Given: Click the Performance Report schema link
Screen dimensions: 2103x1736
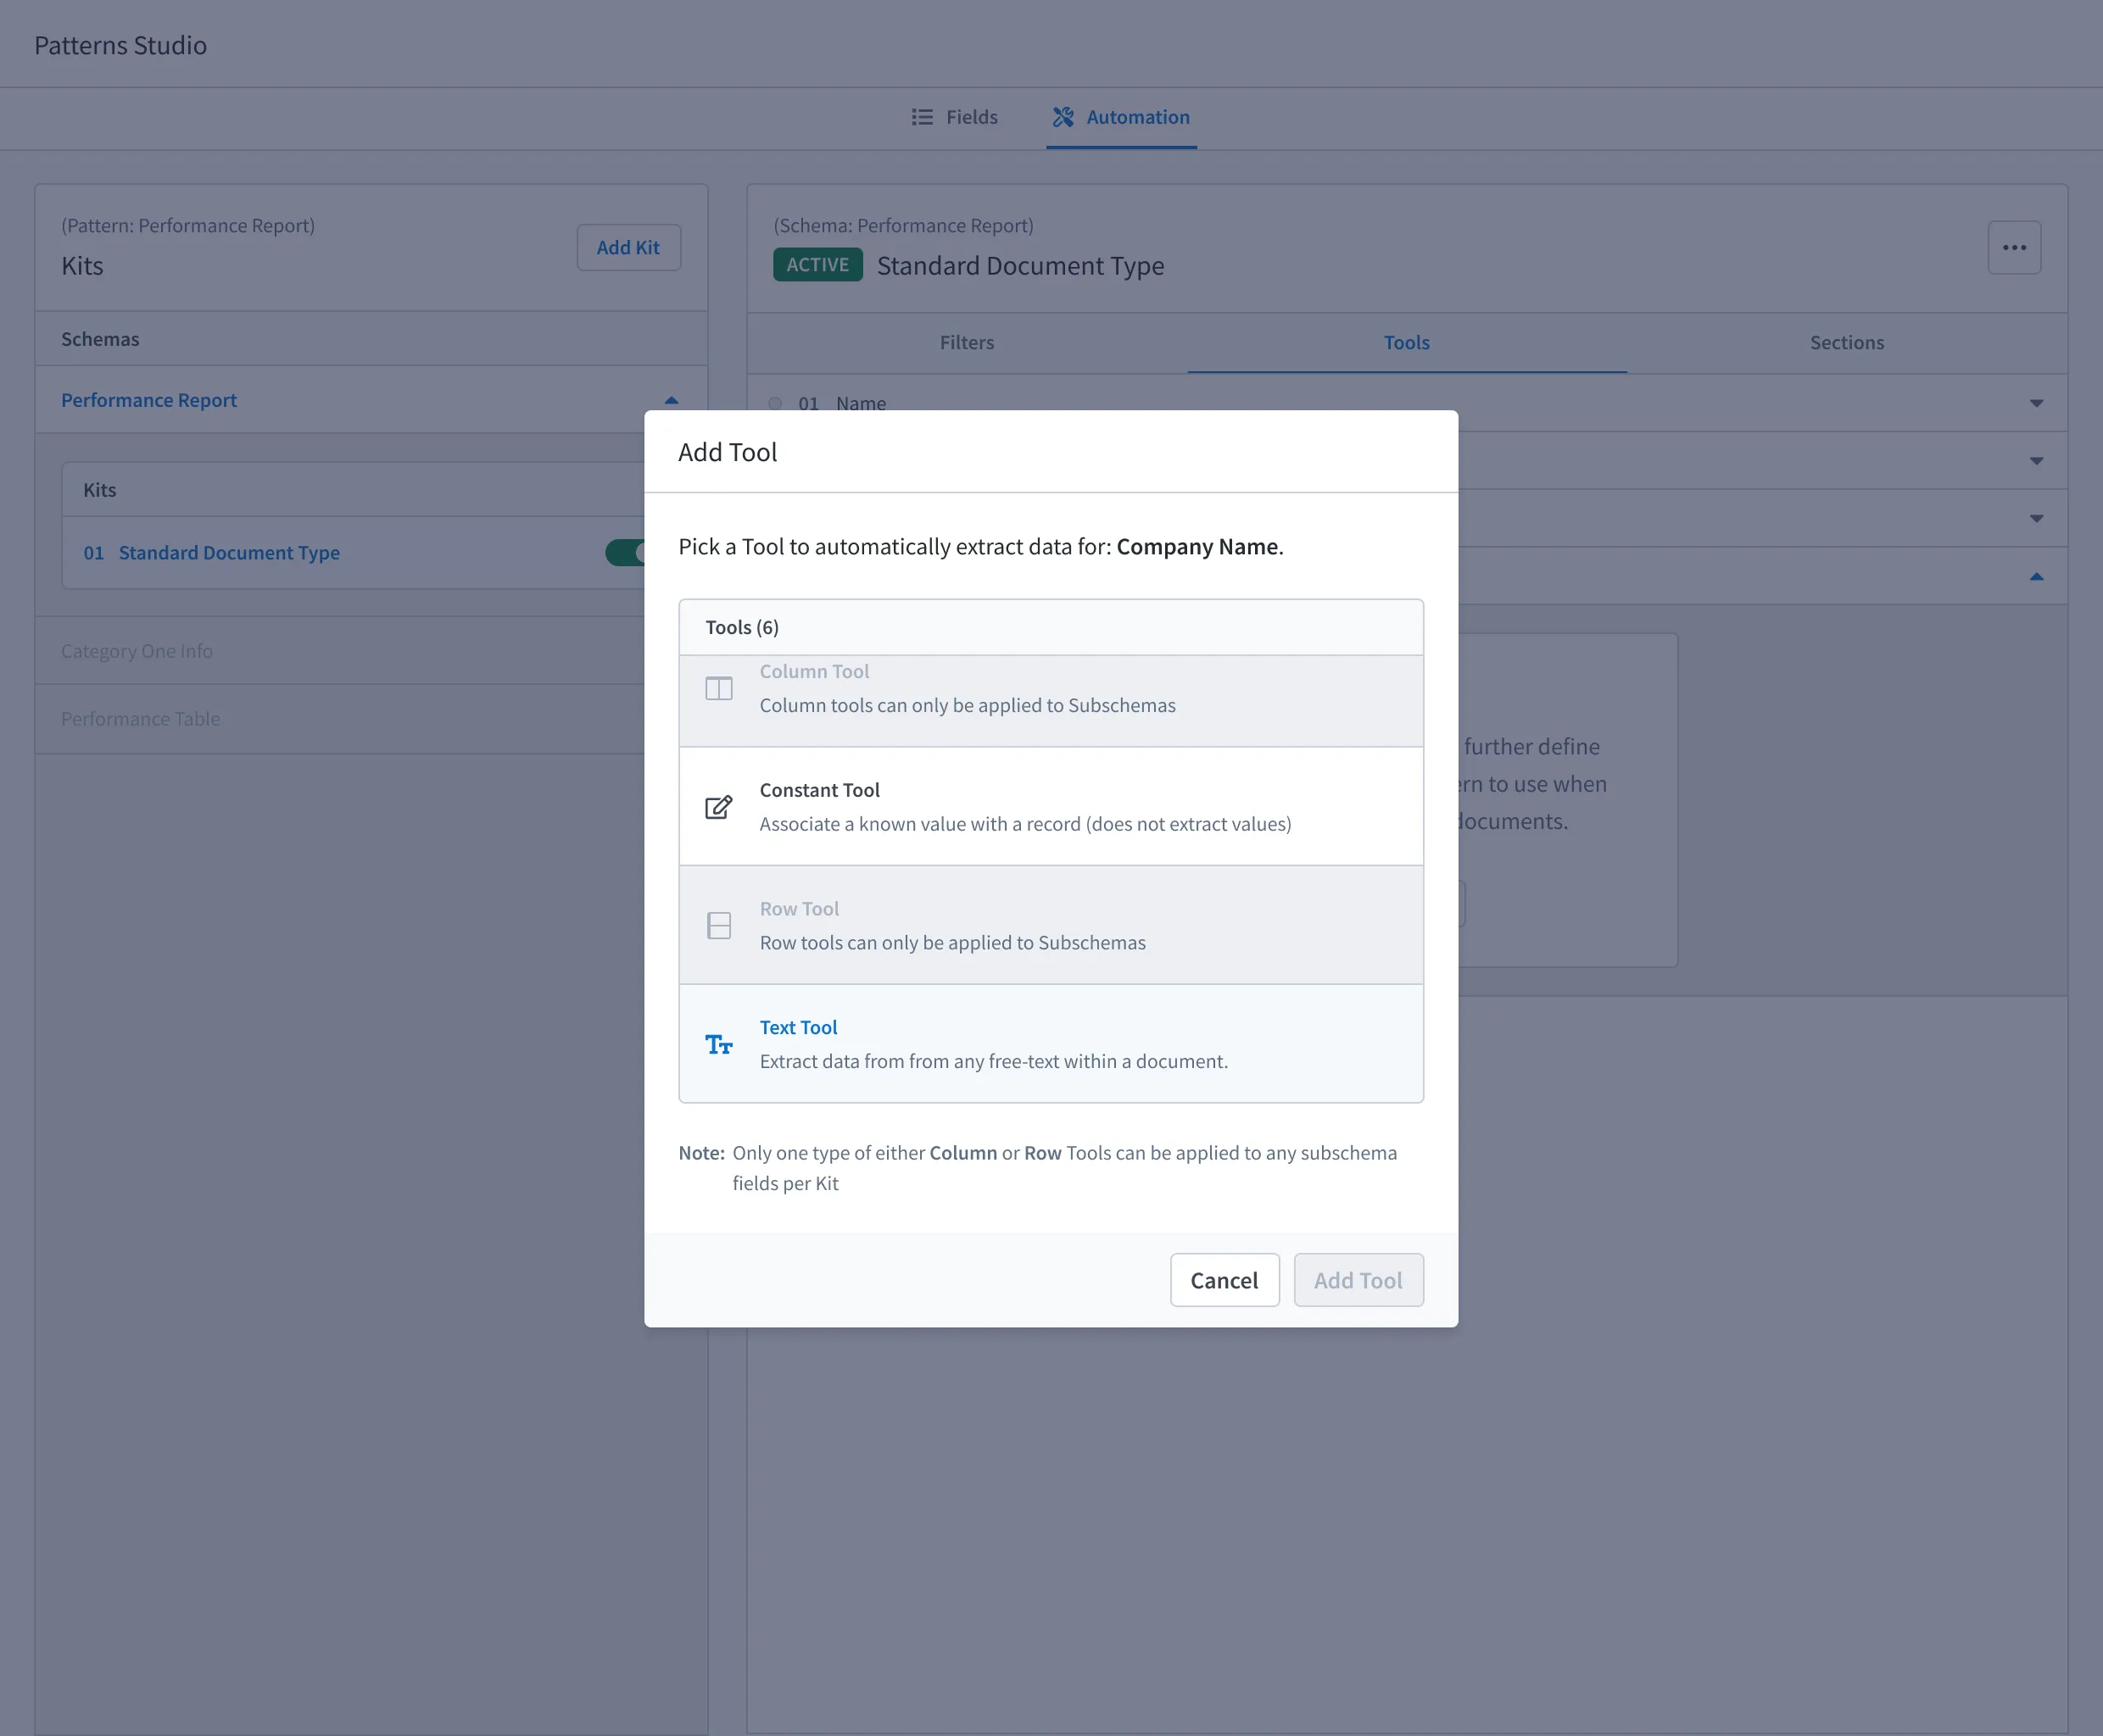Looking at the screenshot, I should 149,400.
